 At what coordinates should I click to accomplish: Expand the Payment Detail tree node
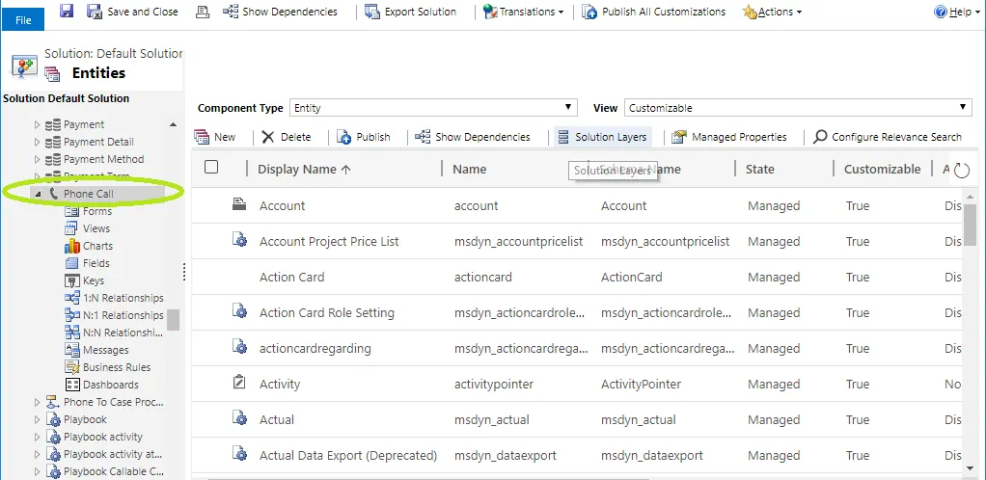37,142
